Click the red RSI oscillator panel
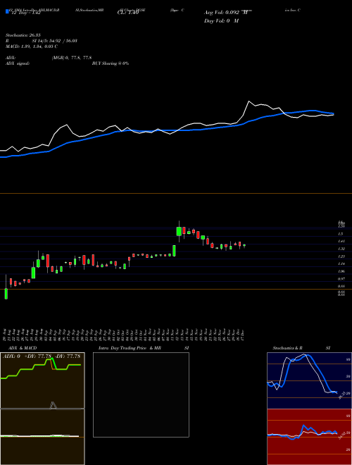352x465 pixels. click(309, 437)
